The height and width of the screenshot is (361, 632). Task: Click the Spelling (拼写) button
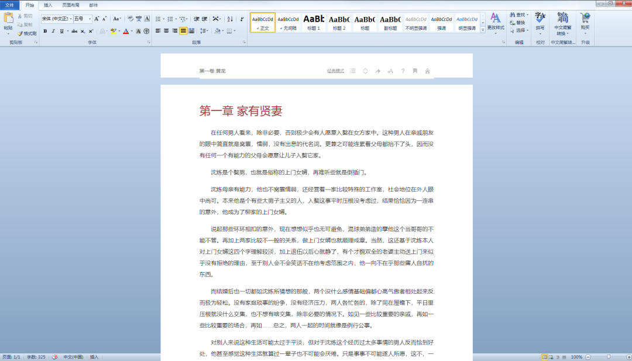tap(540, 23)
